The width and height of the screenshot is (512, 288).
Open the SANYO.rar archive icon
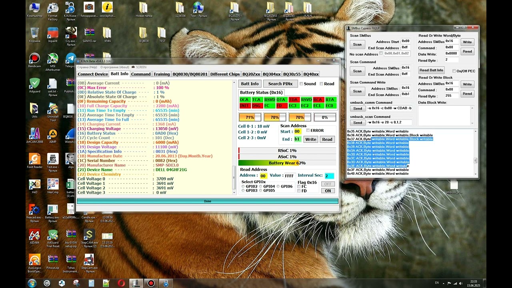click(89, 35)
